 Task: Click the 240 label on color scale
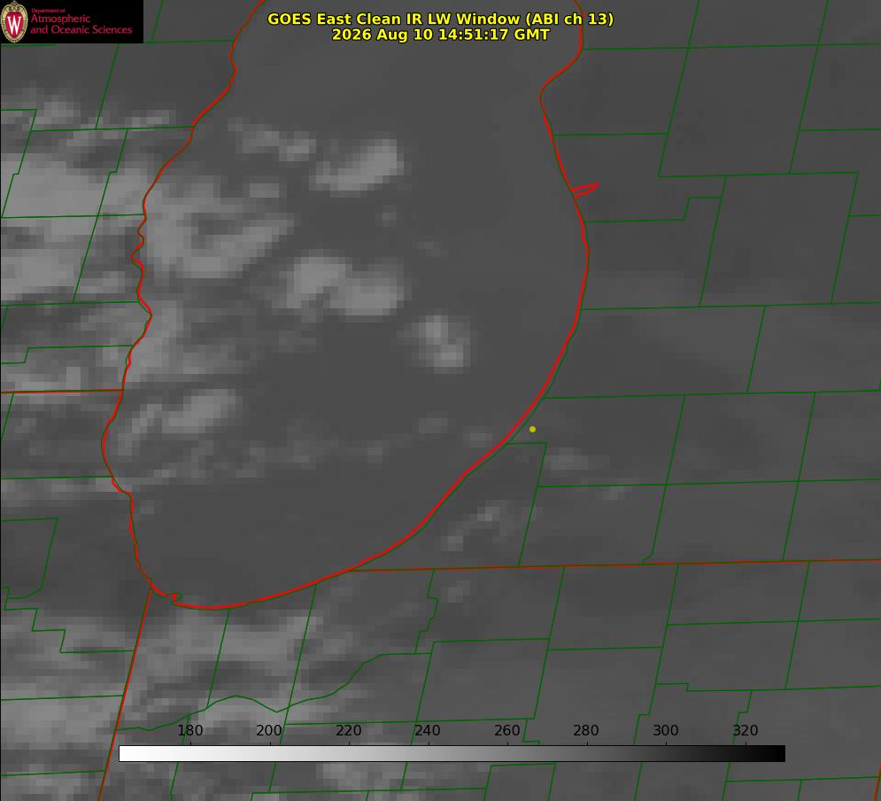point(428,730)
